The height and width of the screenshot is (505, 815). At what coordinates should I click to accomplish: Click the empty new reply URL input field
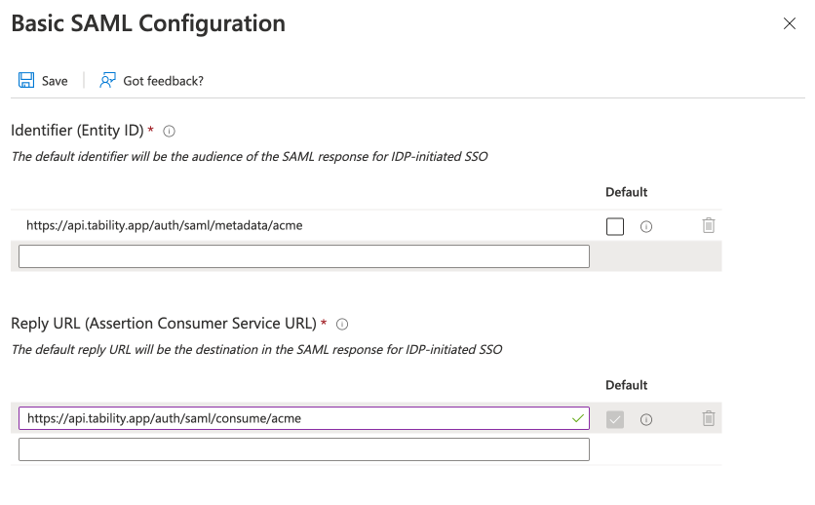pyautogui.click(x=304, y=449)
